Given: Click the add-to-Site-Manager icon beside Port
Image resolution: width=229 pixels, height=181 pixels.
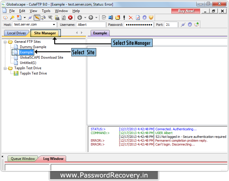Looking at the screenshot, I should (197, 24).
